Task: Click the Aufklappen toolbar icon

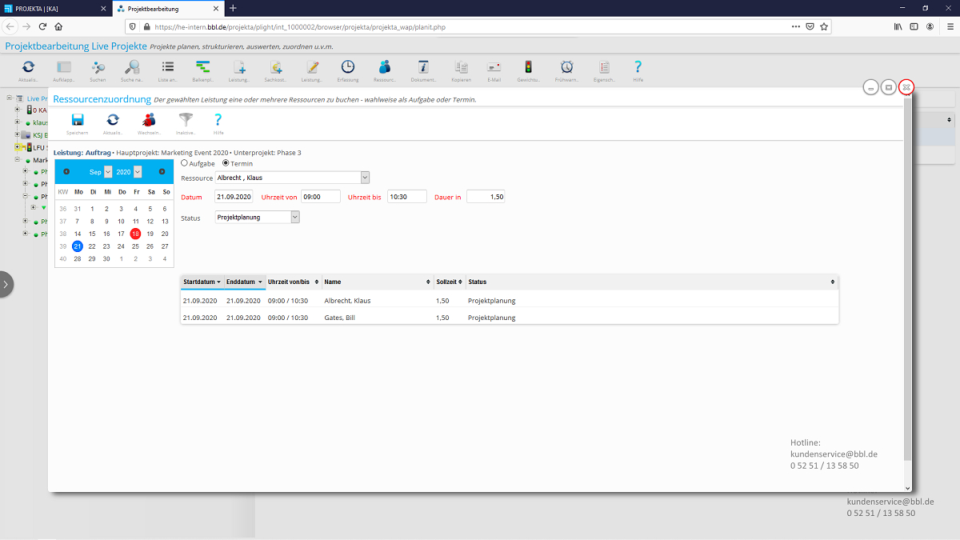Action: coord(64,67)
